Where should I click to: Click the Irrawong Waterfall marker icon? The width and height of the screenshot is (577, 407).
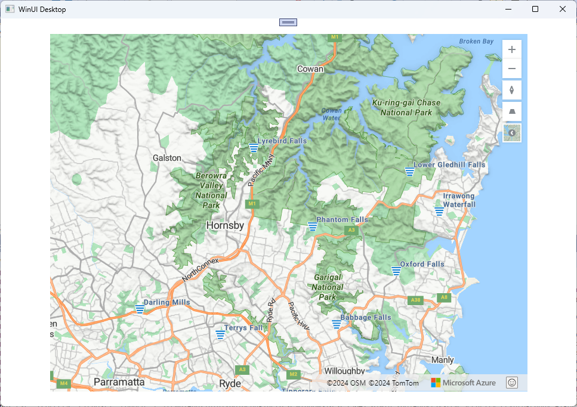439,212
